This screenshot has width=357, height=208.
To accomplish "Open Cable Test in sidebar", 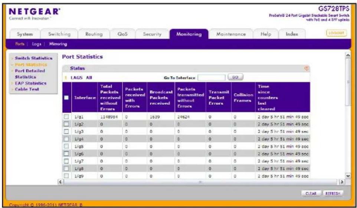I will click(x=27, y=89).
